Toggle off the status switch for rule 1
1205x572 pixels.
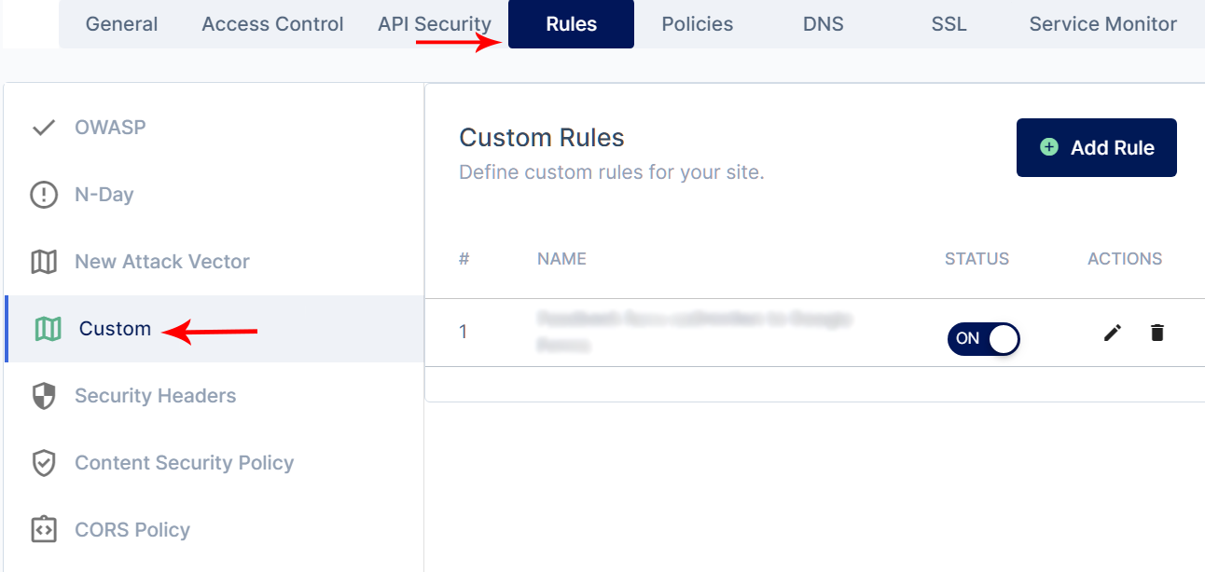pos(984,338)
